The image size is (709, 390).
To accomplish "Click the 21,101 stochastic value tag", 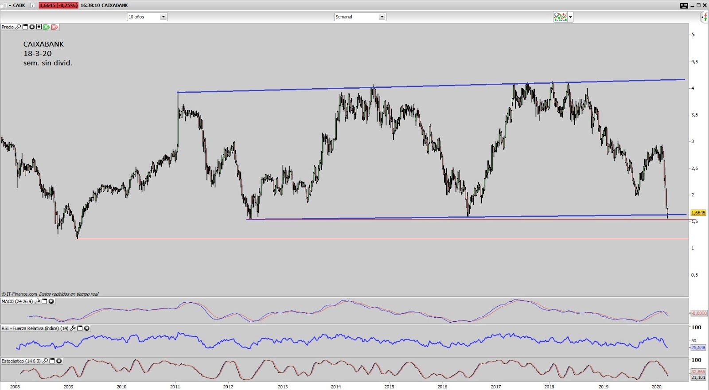I will coord(698,377).
